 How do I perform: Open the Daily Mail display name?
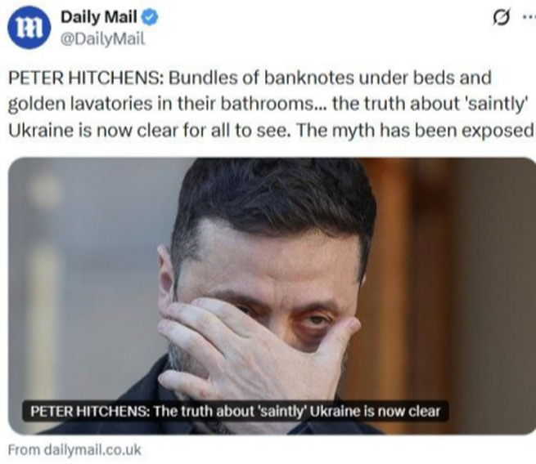click(99, 17)
